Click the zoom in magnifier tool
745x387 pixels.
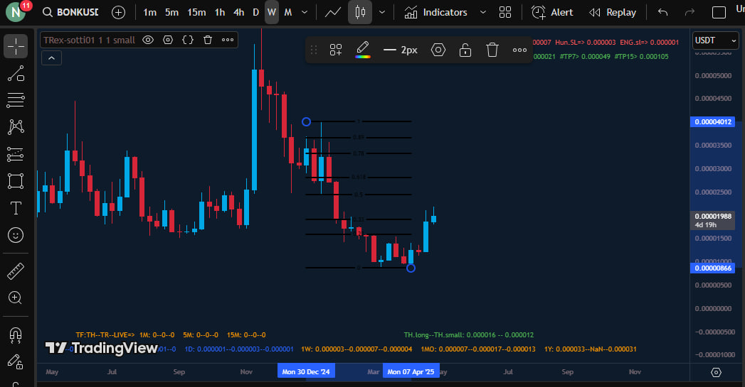point(16,298)
